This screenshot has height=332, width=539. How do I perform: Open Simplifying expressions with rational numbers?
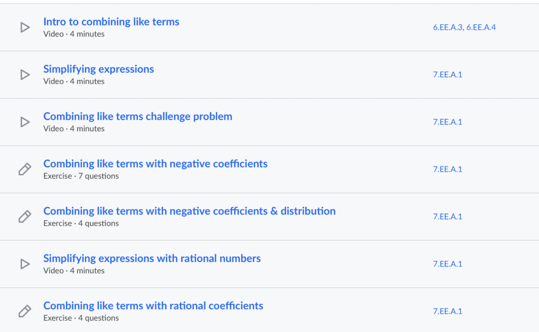coord(152,258)
